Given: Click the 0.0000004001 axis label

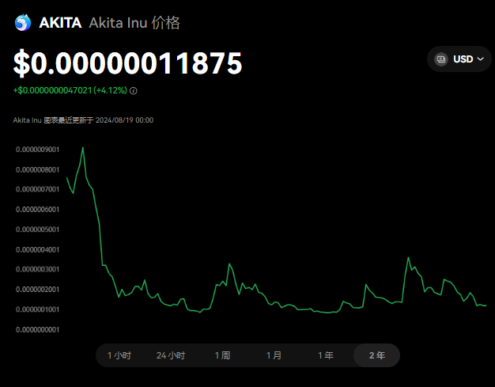Looking at the screenshot, I should click(38, 249).
